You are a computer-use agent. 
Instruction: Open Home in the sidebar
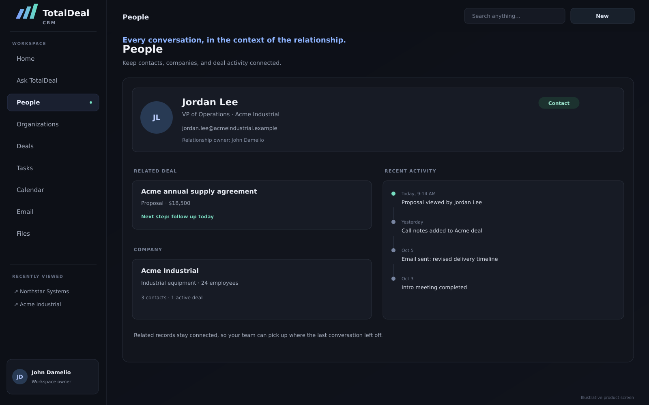[53, 59]
